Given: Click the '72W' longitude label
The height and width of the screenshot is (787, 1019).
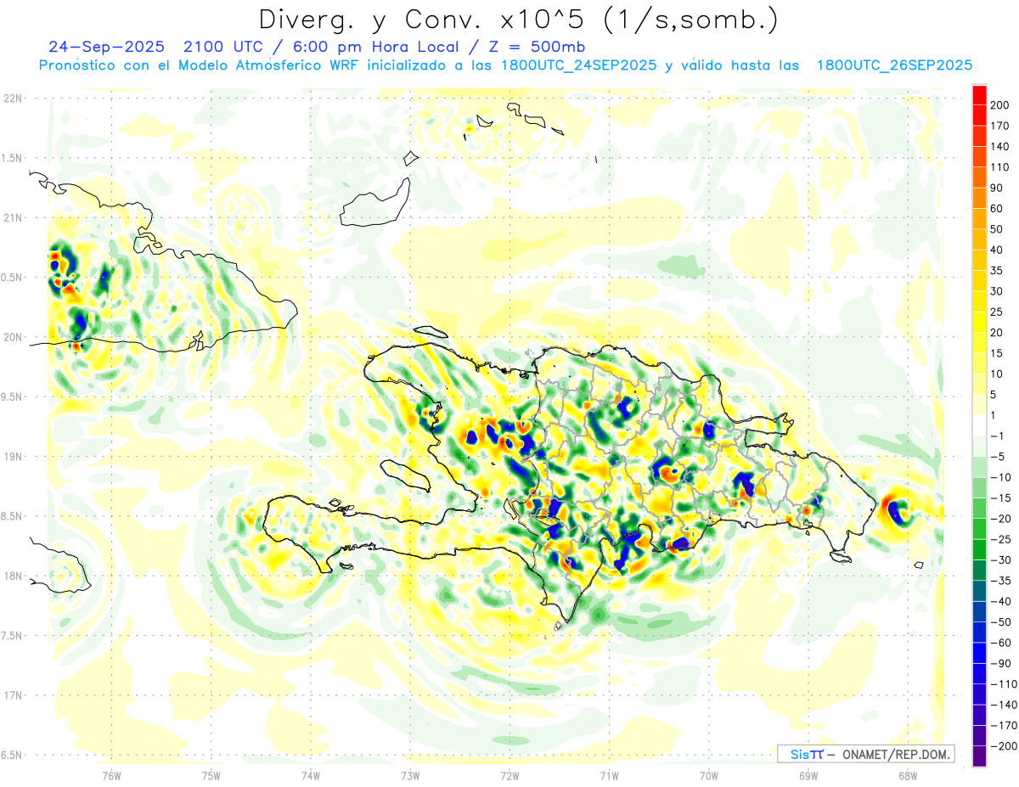Looking at the screenshot, I should [x=509, y=775].
